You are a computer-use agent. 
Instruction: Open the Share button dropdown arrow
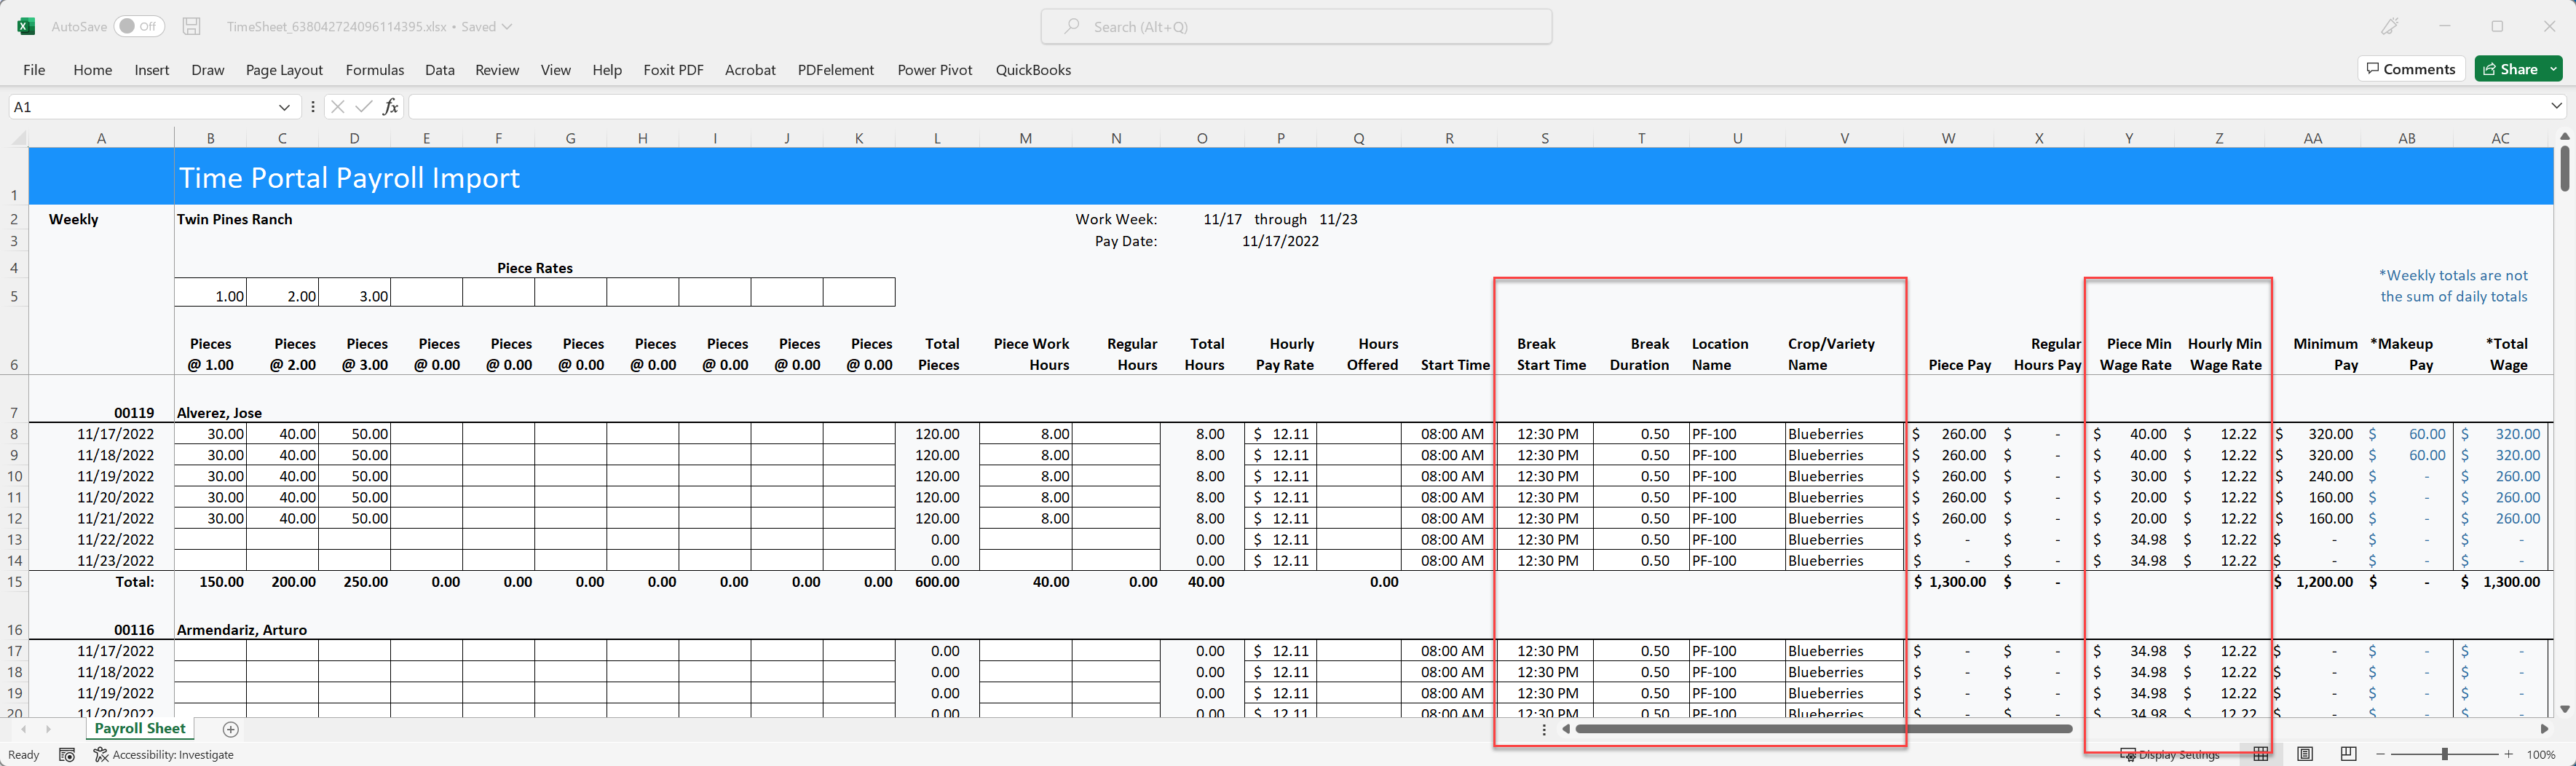coord(2553,69)
